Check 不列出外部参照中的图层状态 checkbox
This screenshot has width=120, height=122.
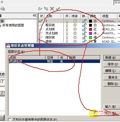click(10, 120)
